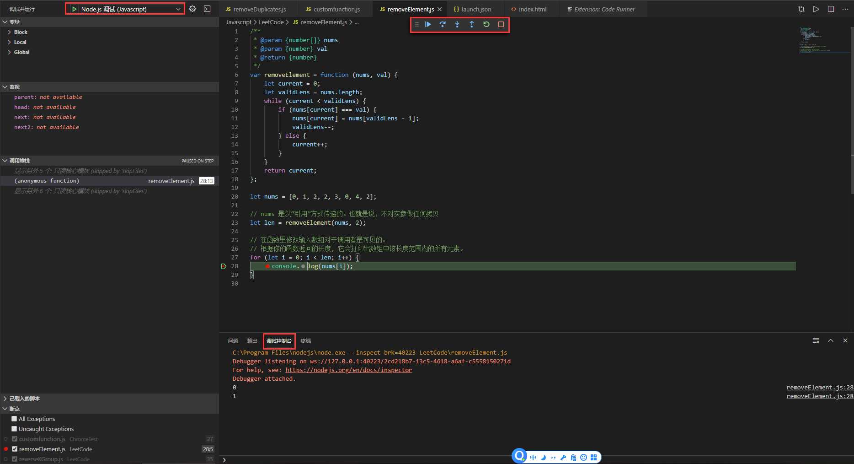Click the clear console icon in panel
Screen dimensions: 854x464
point(816,340)
